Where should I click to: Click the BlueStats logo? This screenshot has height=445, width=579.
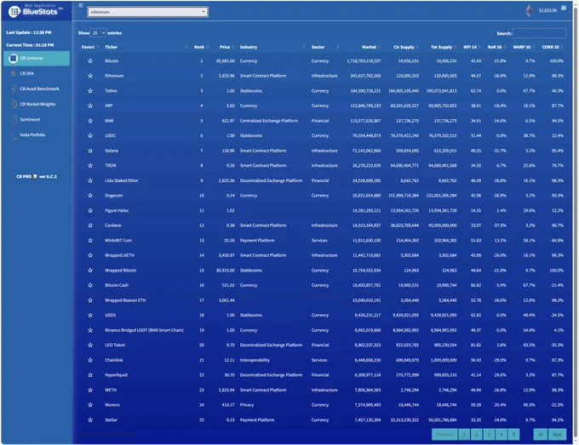click(x=35, y=11)
